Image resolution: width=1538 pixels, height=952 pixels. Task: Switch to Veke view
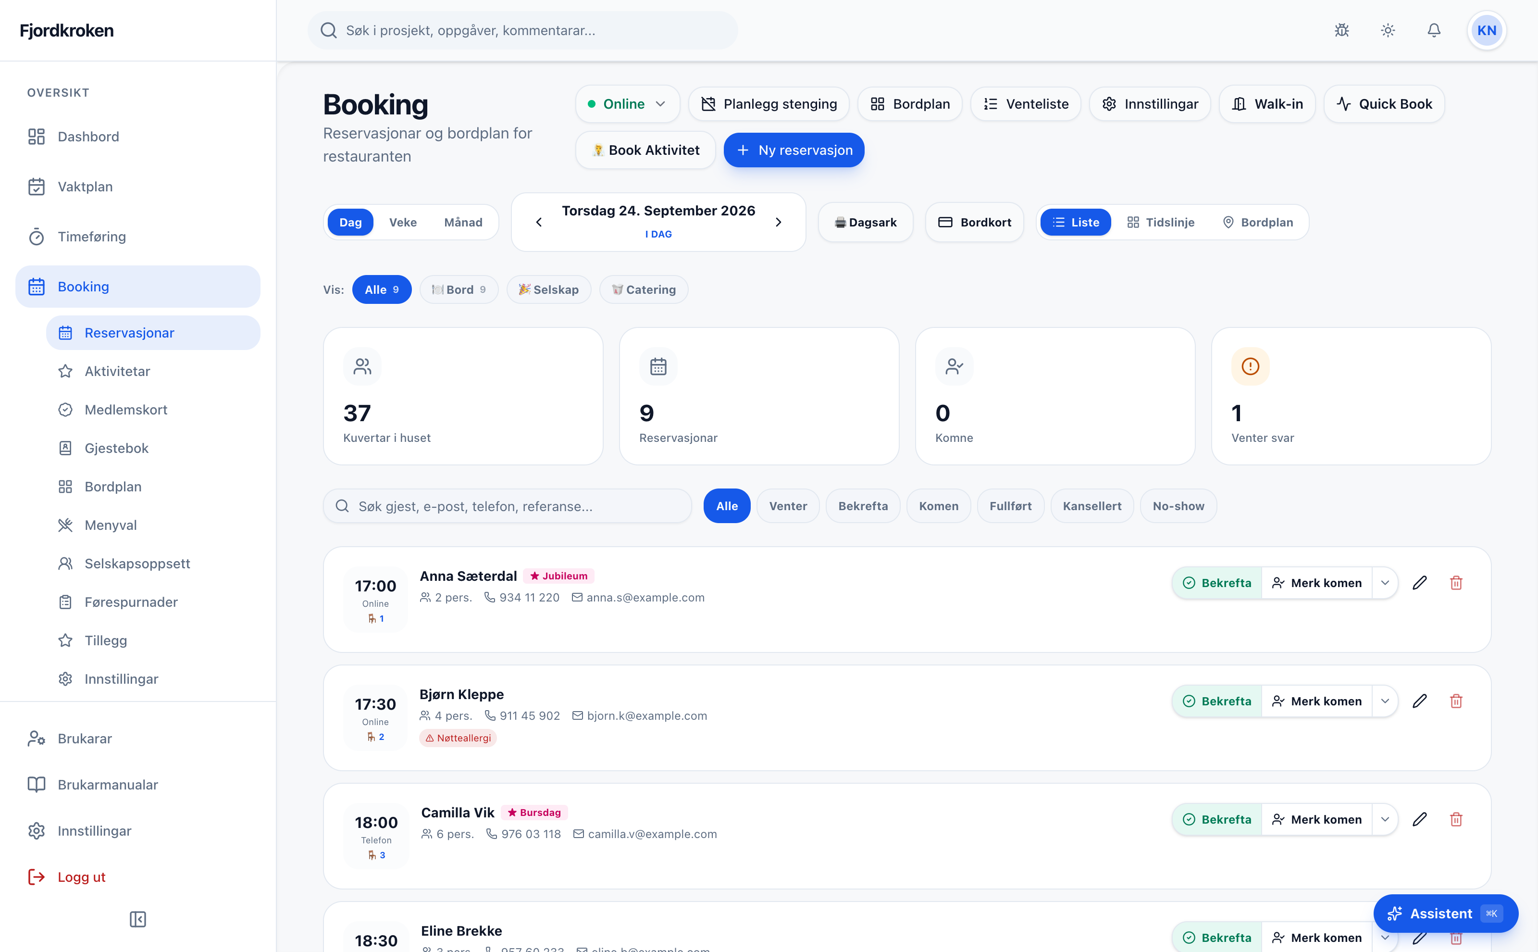click(403, 222)
